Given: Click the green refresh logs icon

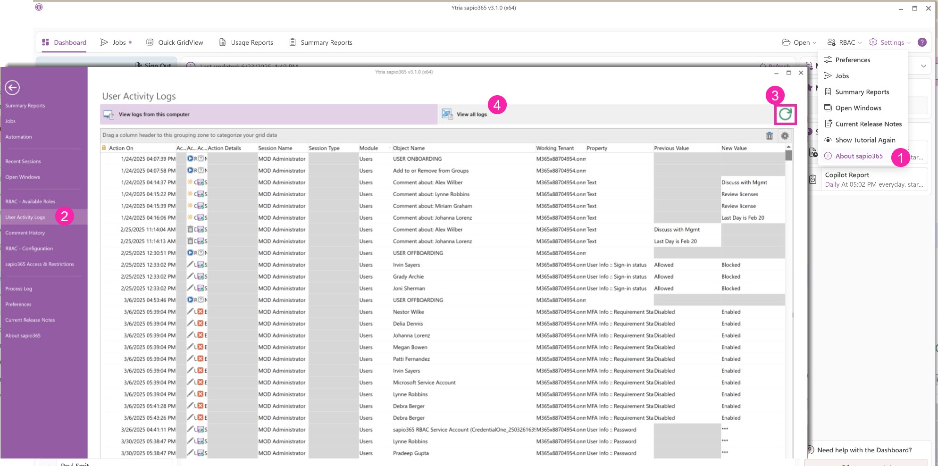Looking at the screenshot, I should 785,114.
